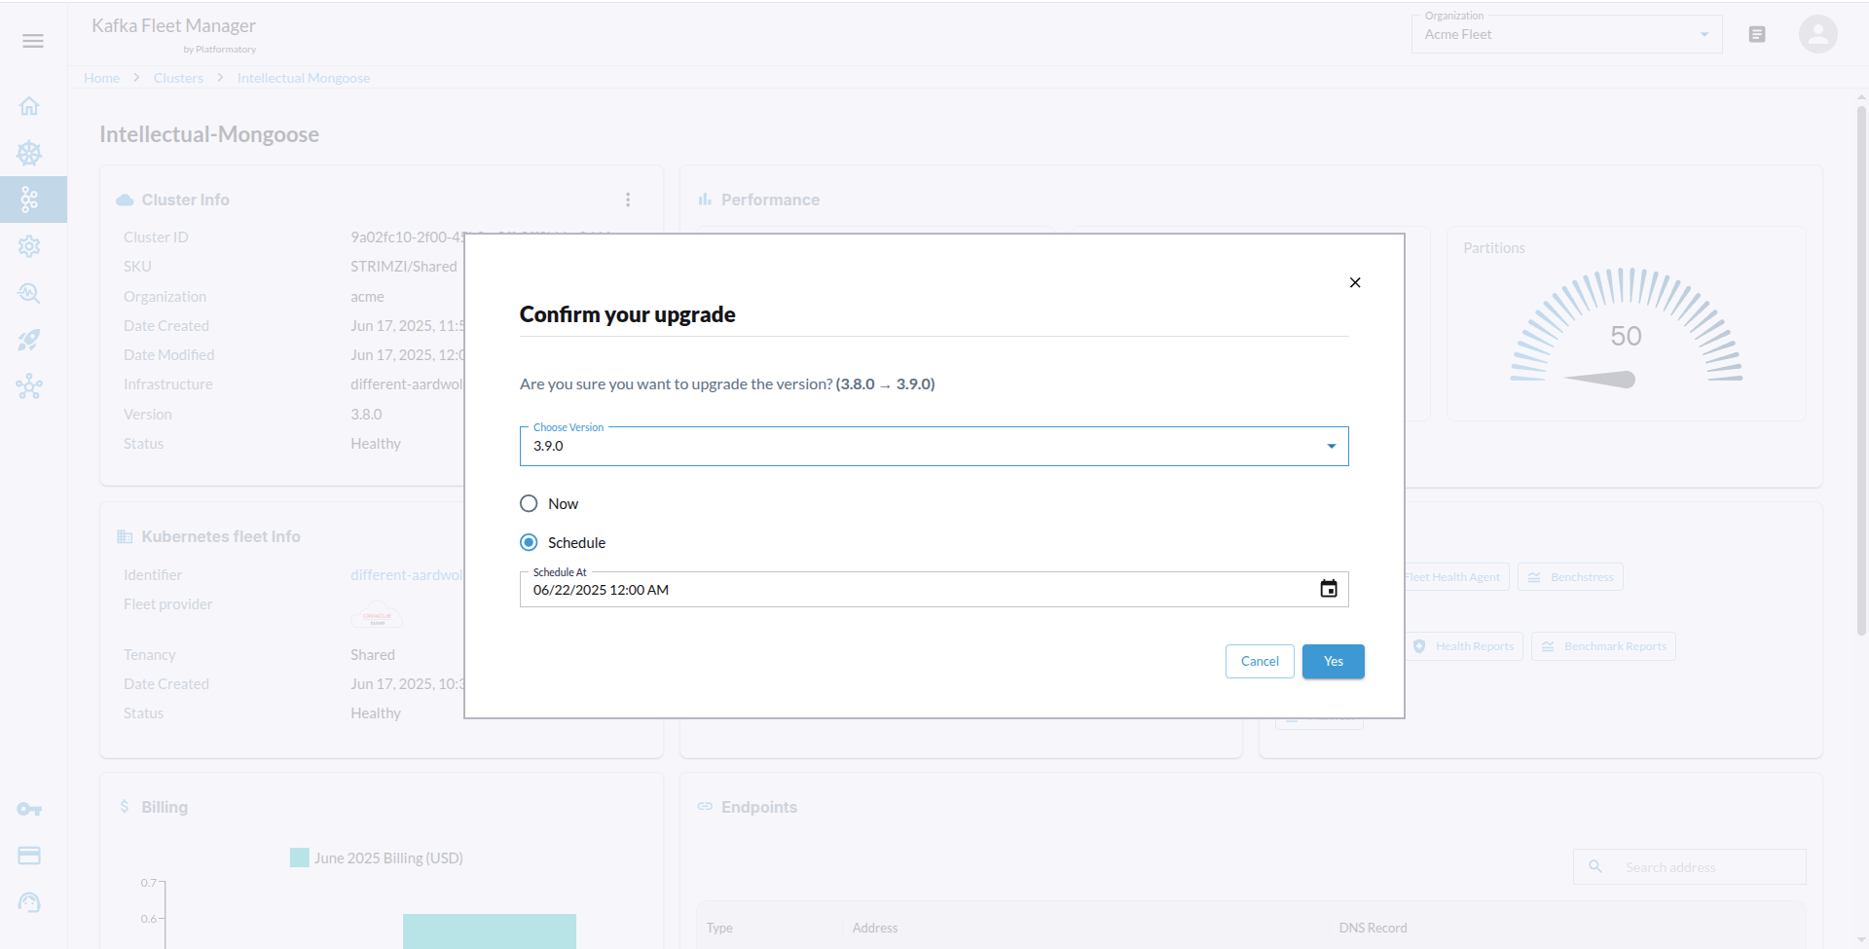The height and width of the screenshot is (949, 1869).
Task: Open Health Reports button
Action: coord(1464,646)
